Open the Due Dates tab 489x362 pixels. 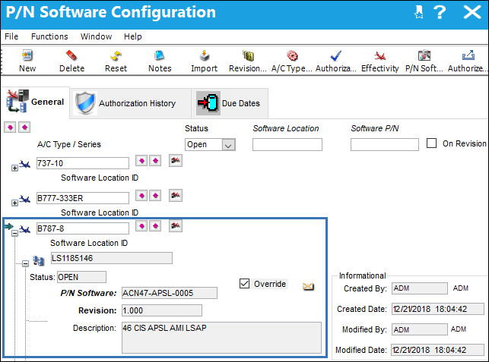tap(230, 103)
